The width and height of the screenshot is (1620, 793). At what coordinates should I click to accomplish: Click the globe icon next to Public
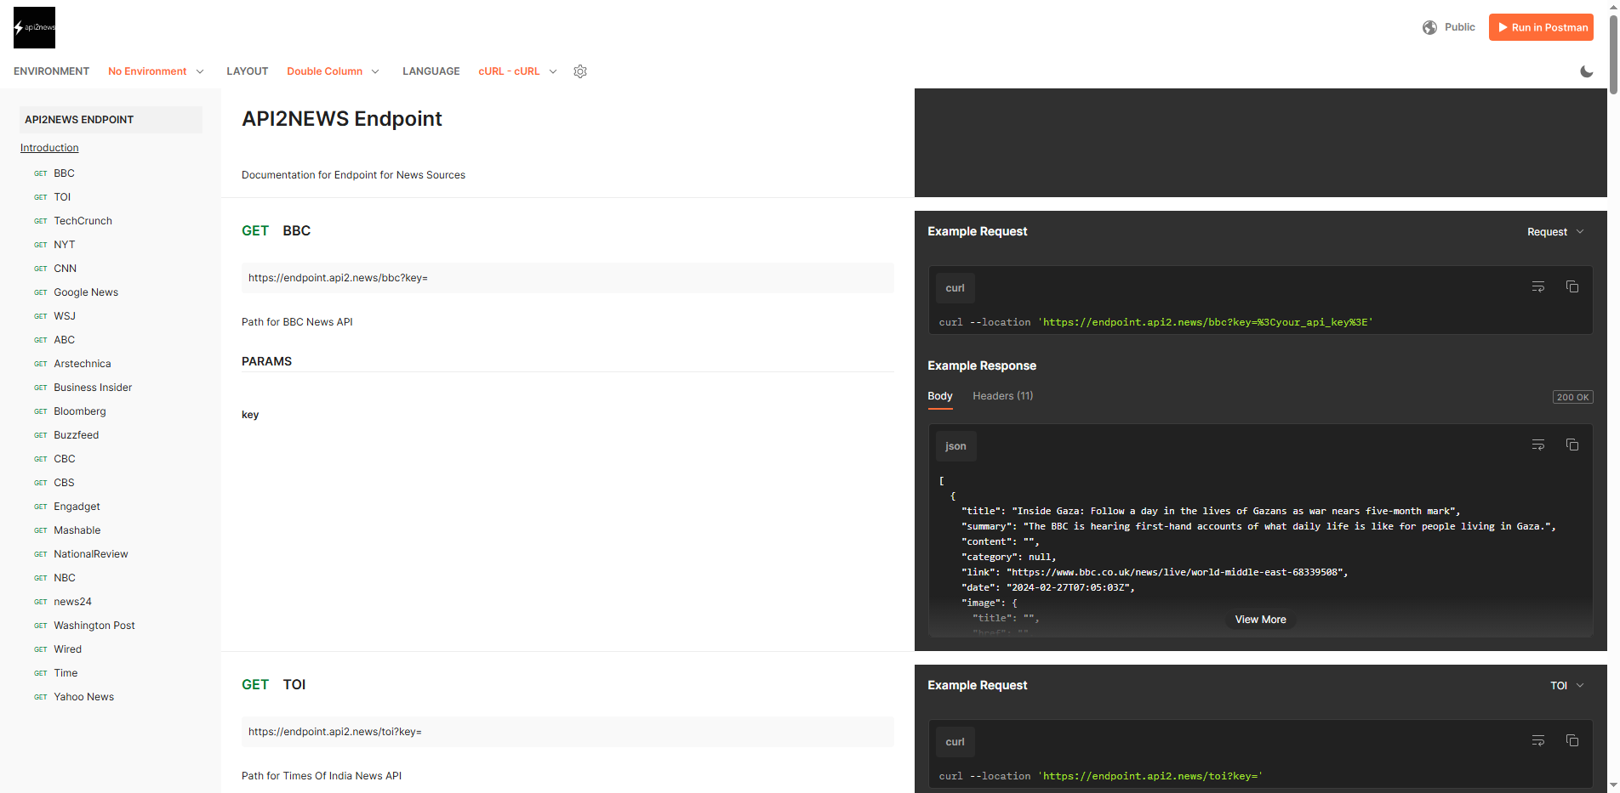[x=1429, y=26]
